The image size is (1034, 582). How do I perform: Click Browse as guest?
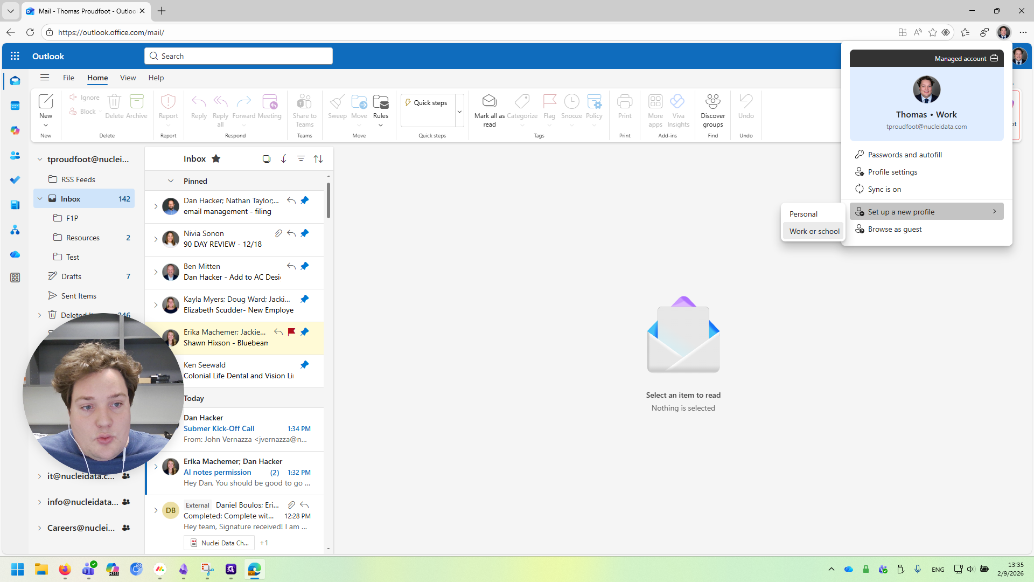pyautogui.click(x=926, y=229)
